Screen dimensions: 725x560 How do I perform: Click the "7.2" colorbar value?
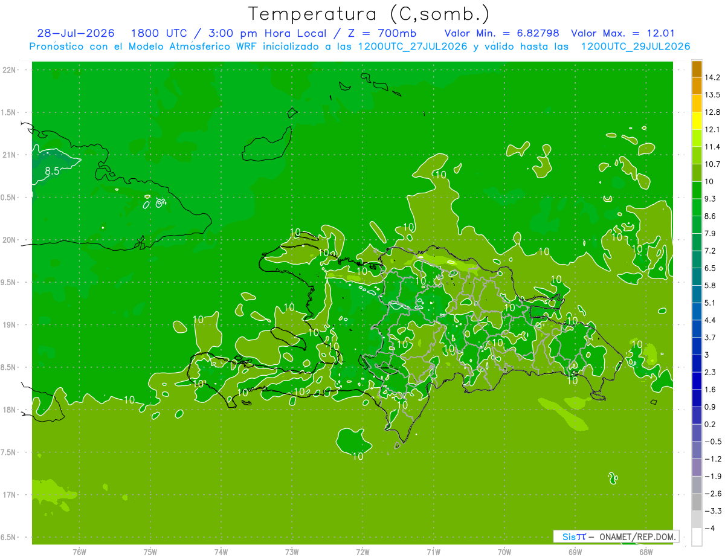pos(710,251)
